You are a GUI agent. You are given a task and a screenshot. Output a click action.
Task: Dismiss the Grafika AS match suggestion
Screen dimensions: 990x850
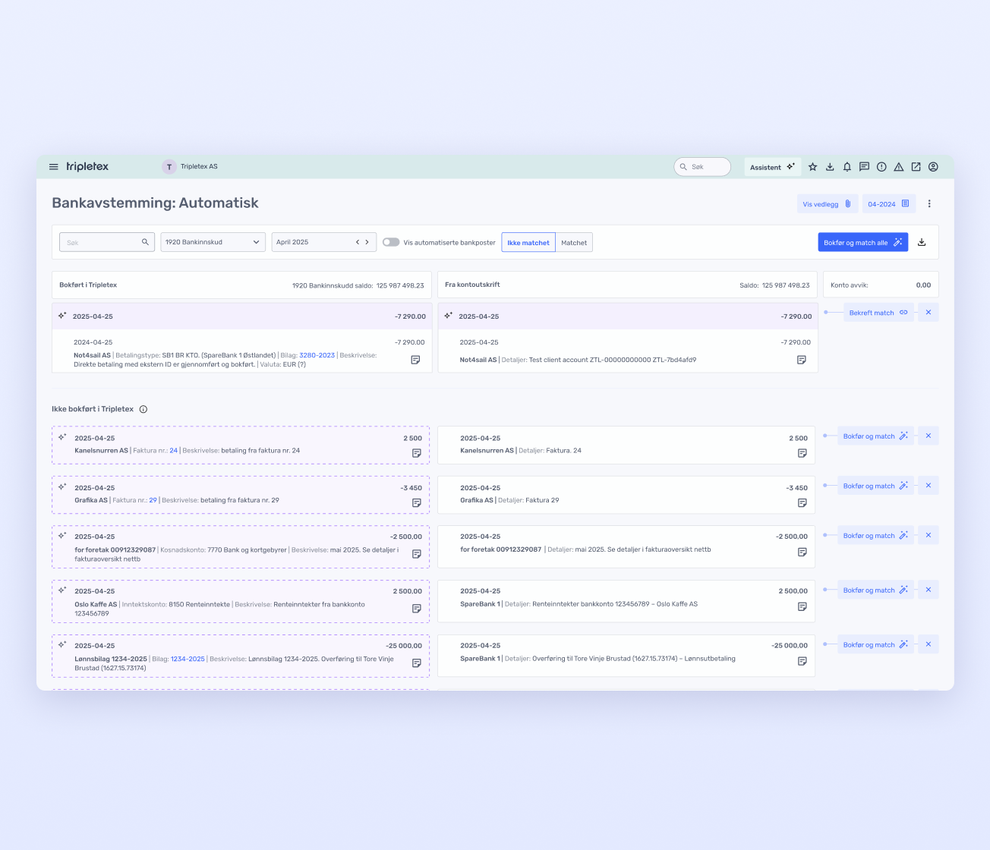click(x=928, y=486)
